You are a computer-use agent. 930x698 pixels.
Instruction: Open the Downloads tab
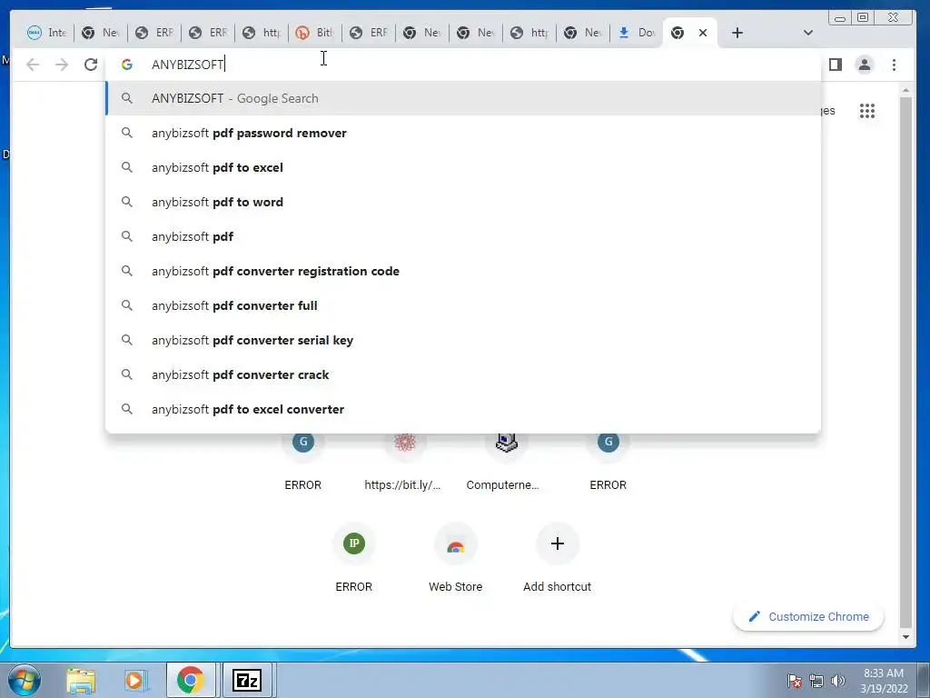coord(636,33)
